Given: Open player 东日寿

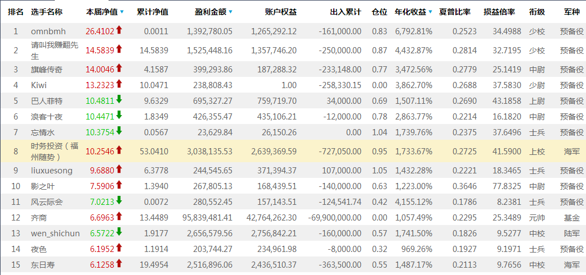Looking at the screenshot, I should (x=43, y=265).
